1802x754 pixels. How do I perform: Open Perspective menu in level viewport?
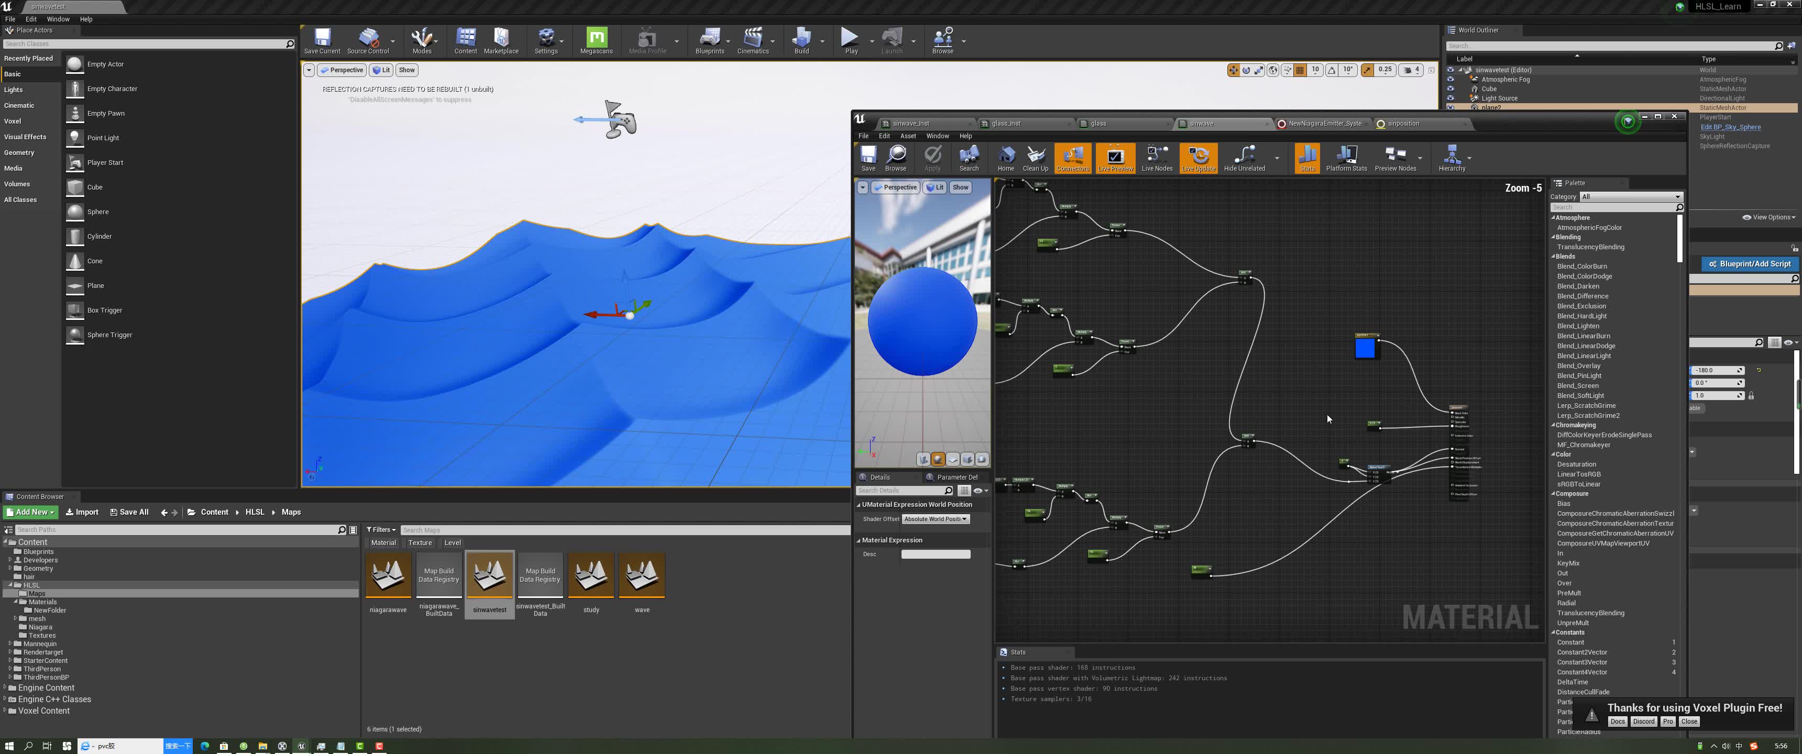coord(342,70)
